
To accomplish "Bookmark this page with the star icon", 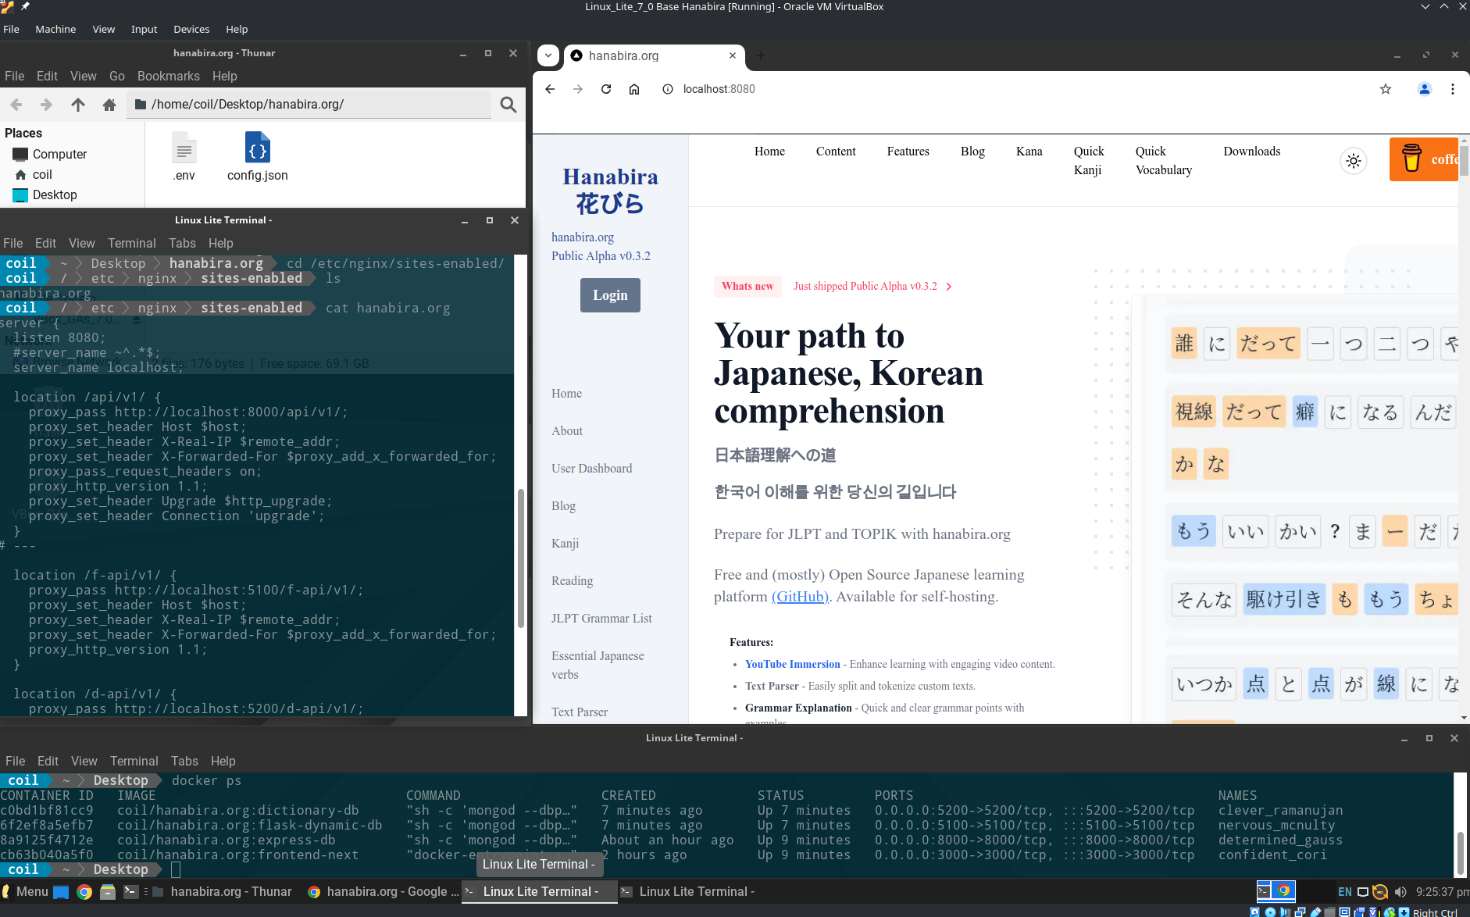I will point(1386,89).
